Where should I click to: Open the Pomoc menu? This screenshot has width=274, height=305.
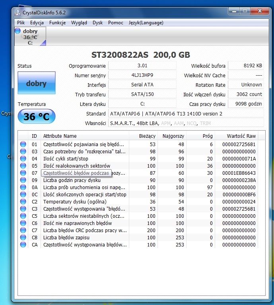(x=116, y=23)
